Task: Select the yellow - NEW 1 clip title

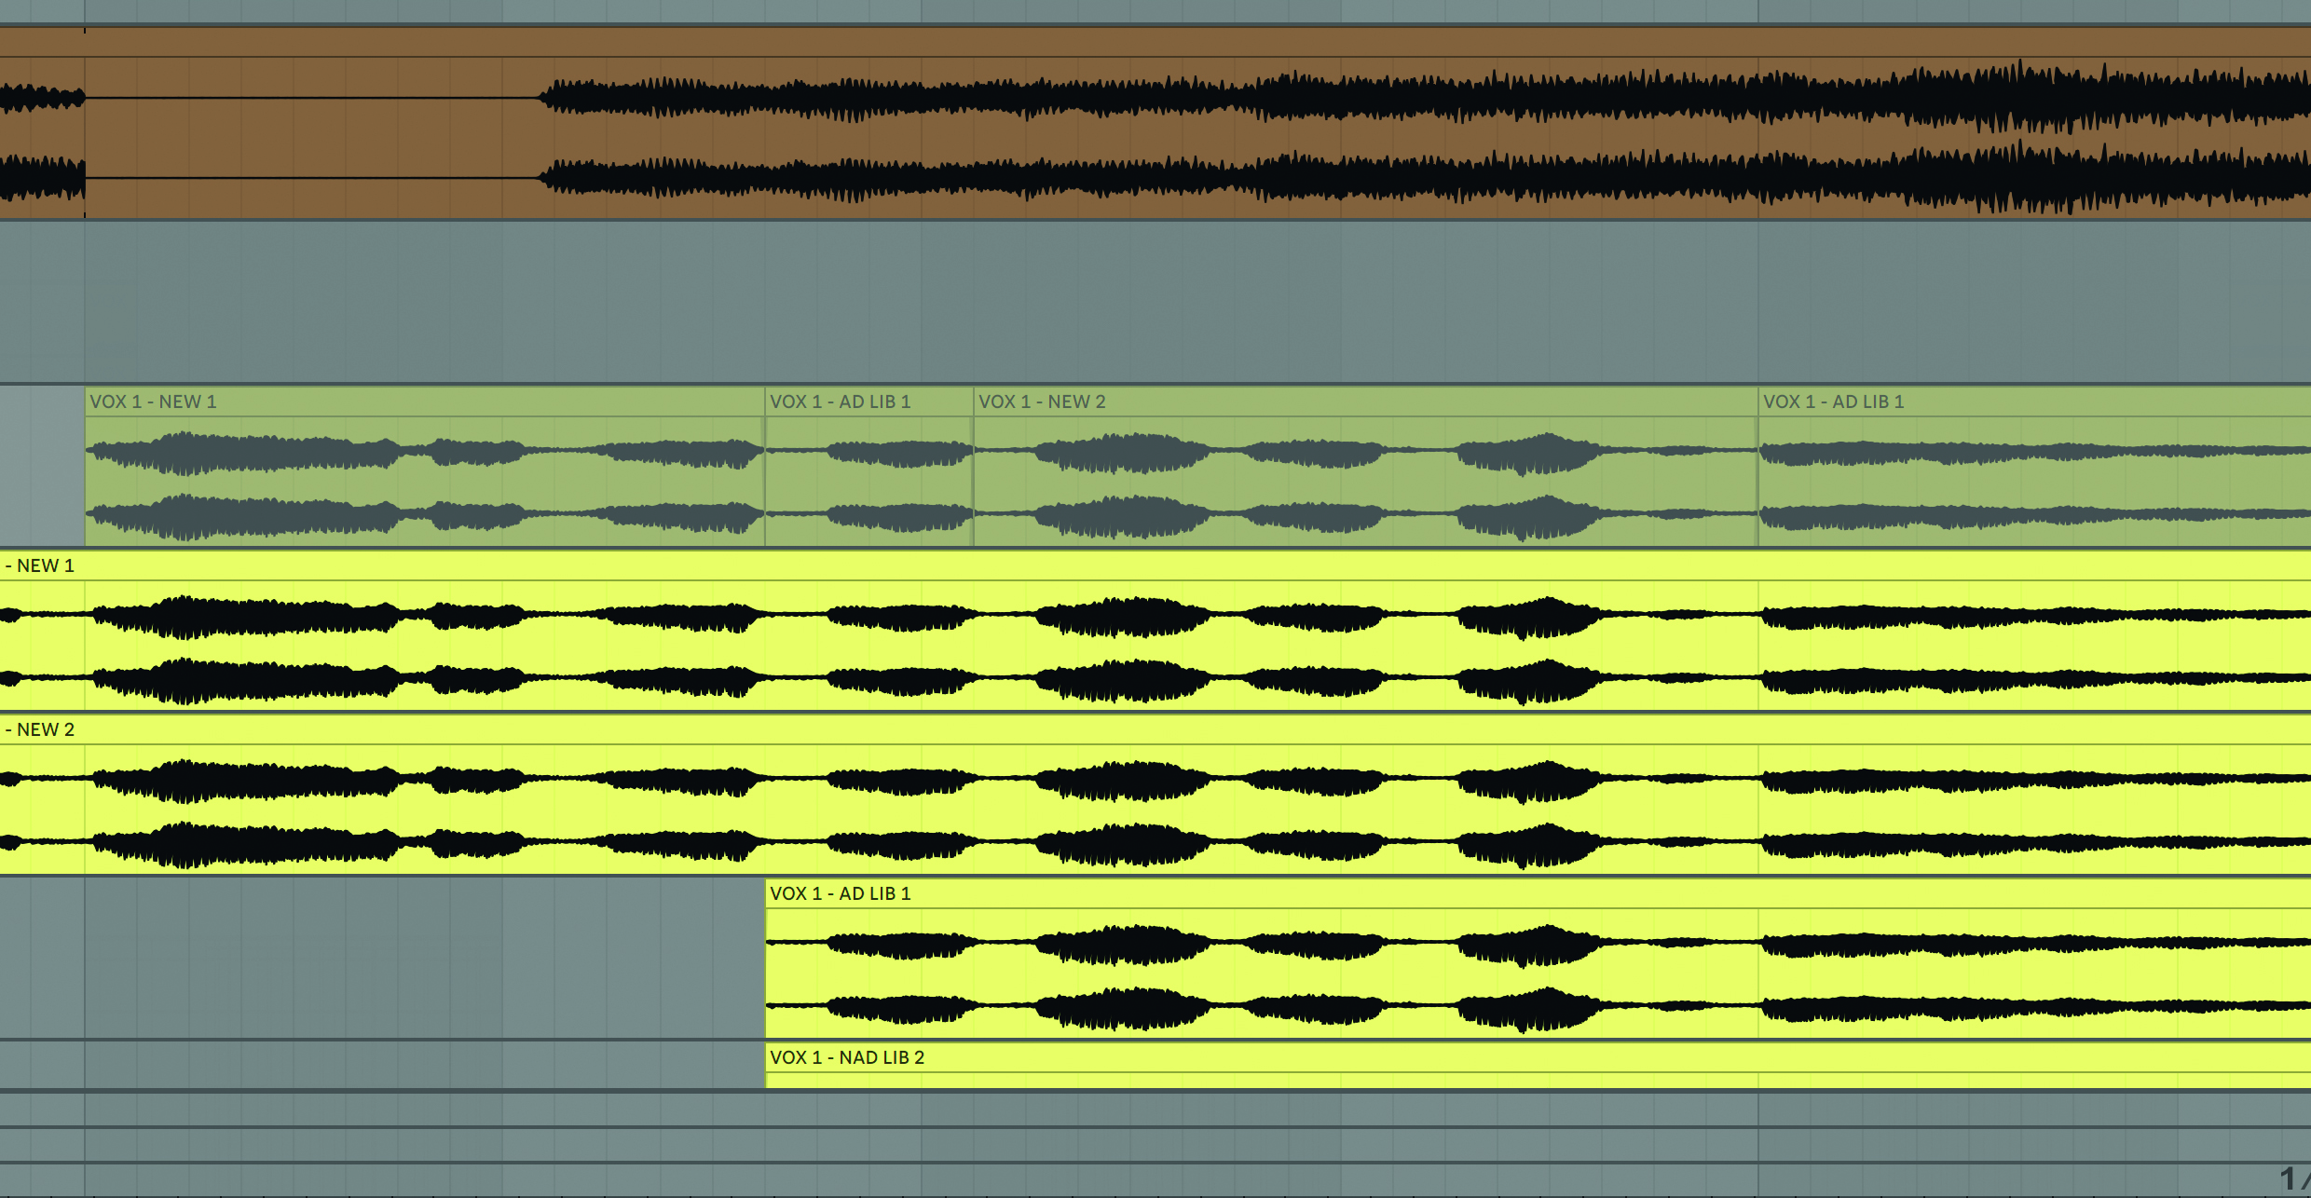Action: pos(40,565)
